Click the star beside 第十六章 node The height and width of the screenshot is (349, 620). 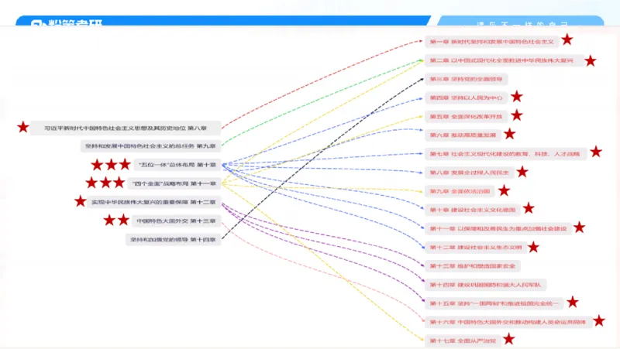click(598, 321)
